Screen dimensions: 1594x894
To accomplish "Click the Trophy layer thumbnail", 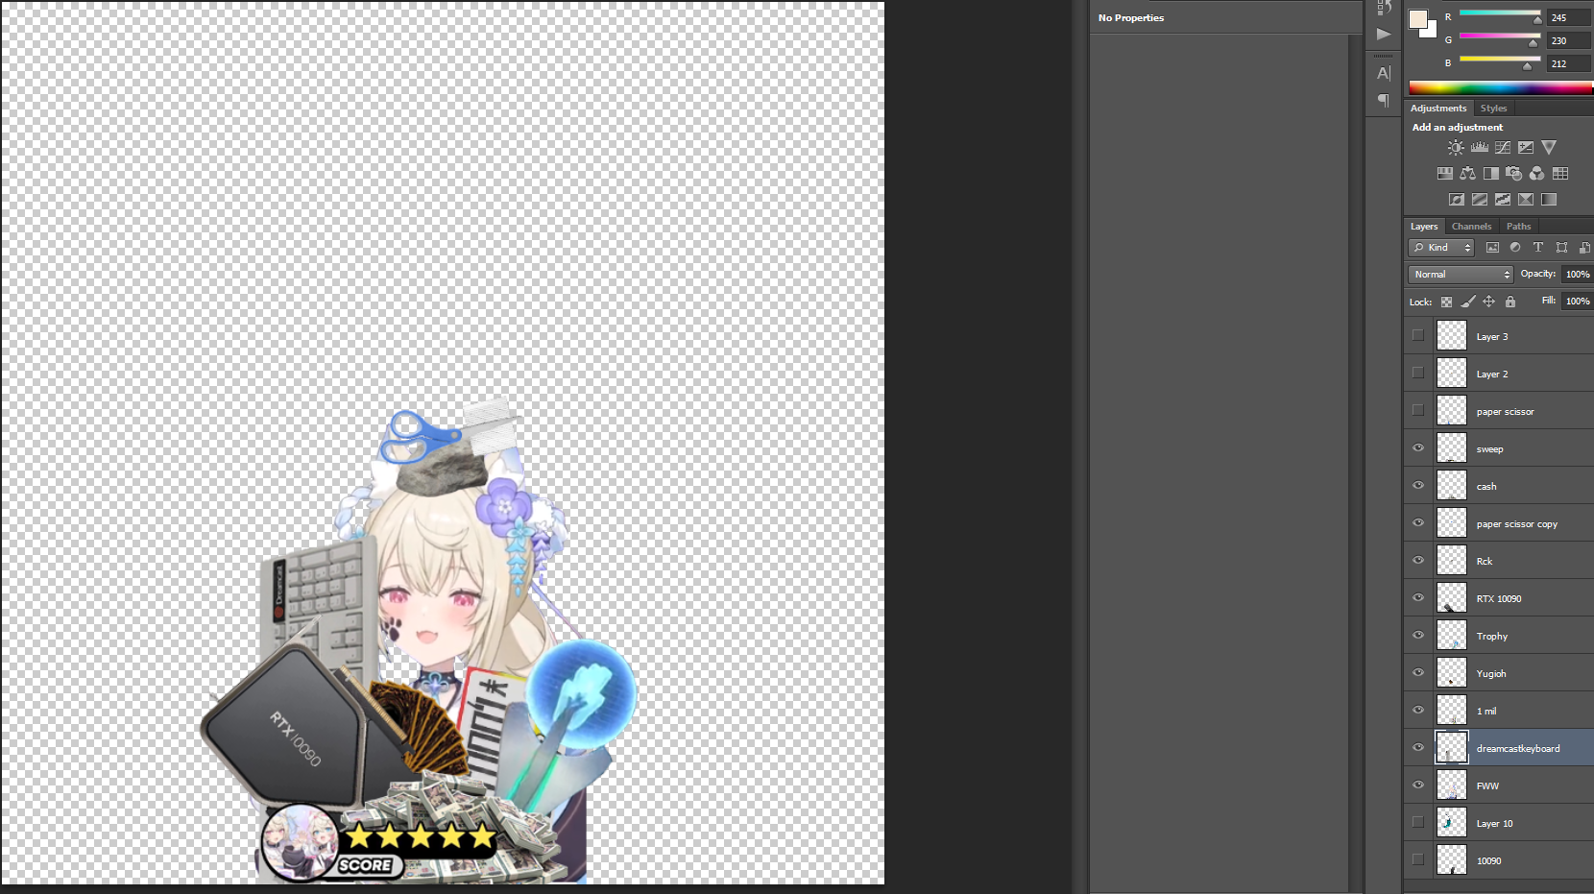I will [x=1451, y=636].
